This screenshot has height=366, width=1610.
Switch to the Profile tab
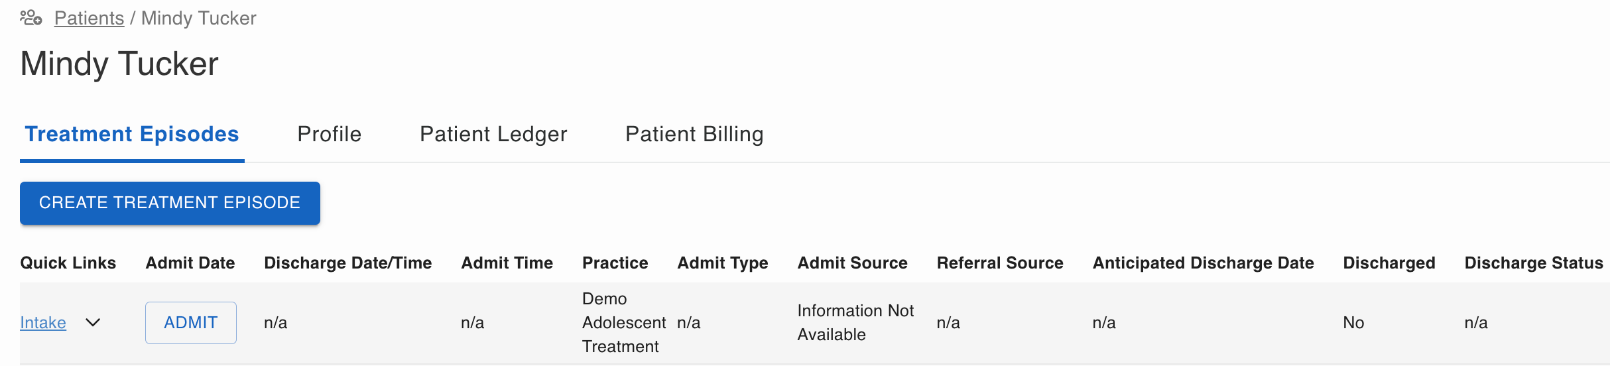[330, 134]
